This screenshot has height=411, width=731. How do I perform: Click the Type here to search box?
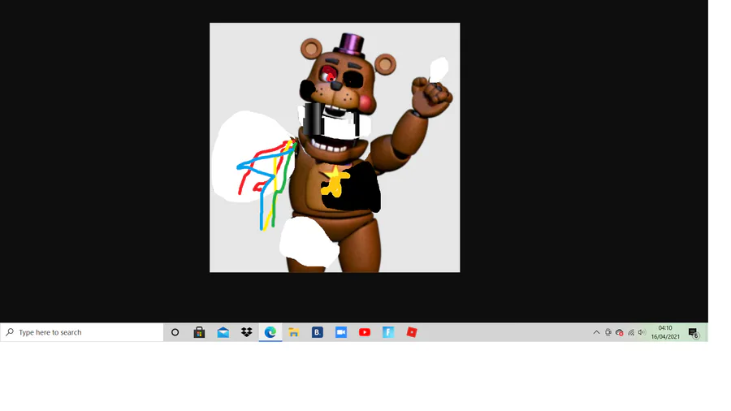(82, 332)
